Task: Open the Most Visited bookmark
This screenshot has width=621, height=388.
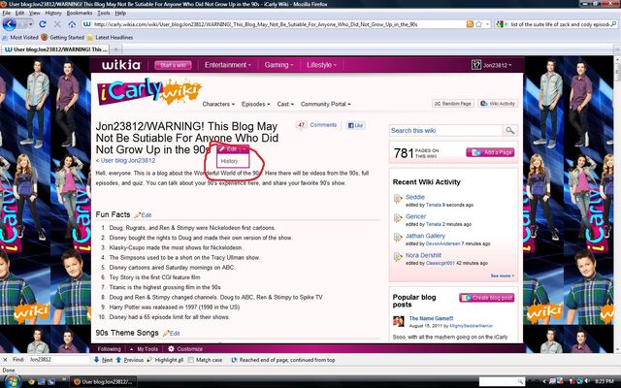Action: [20, 37]
